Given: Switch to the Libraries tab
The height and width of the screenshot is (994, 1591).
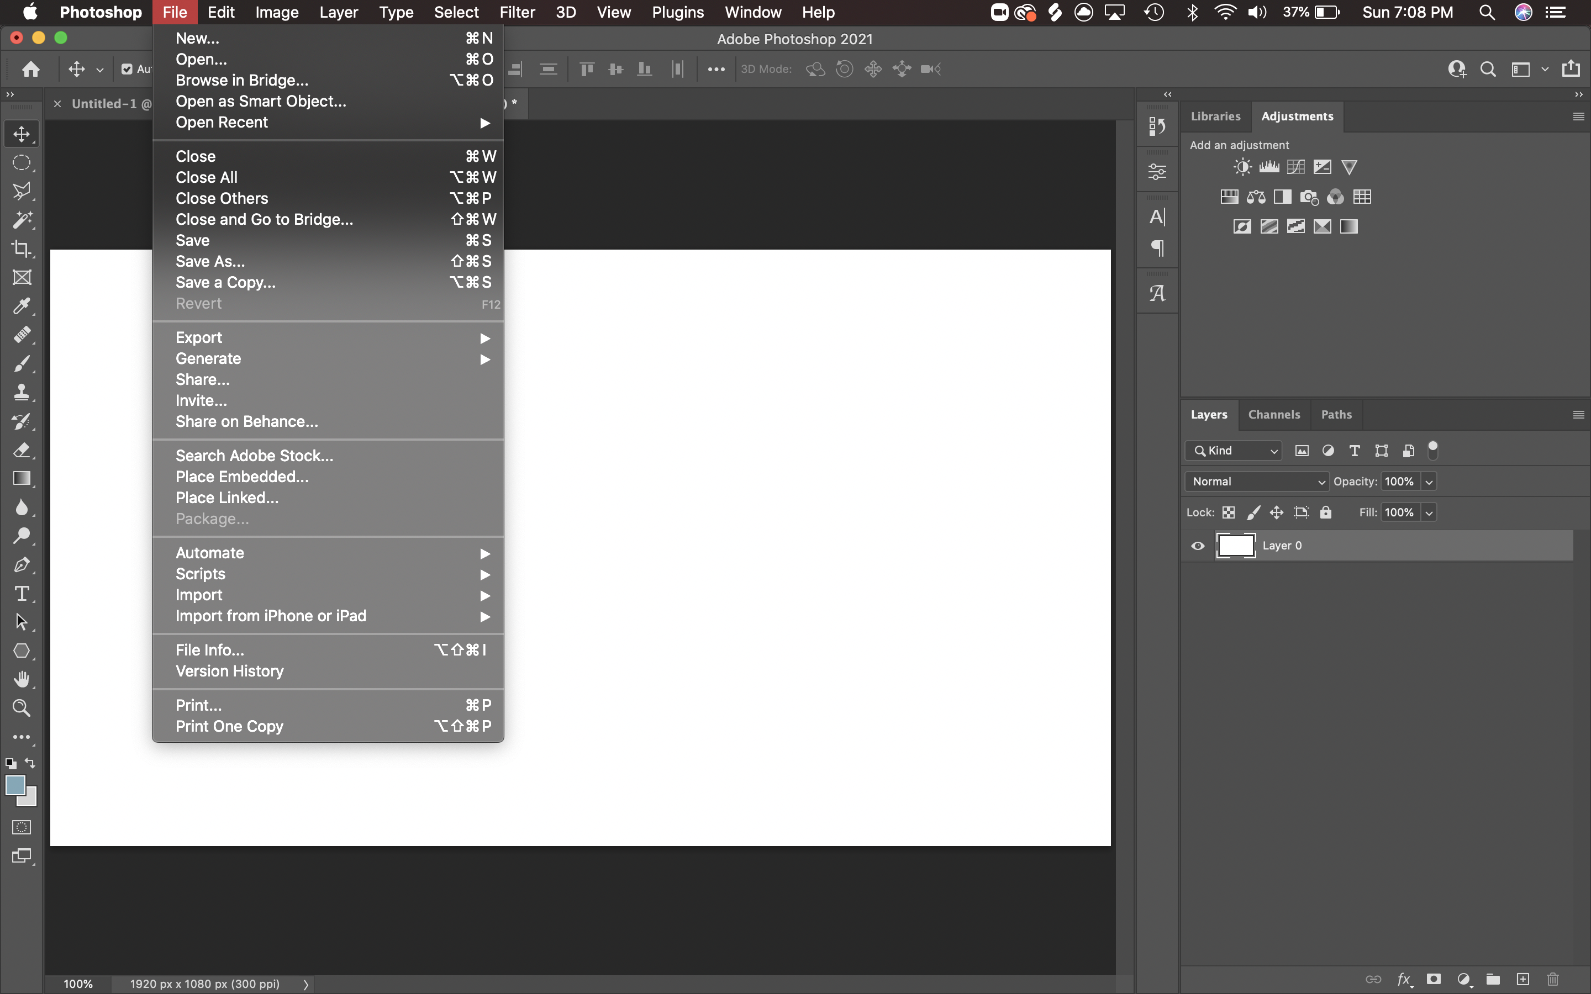Looking at the screenshot, I should [1215, 117].
